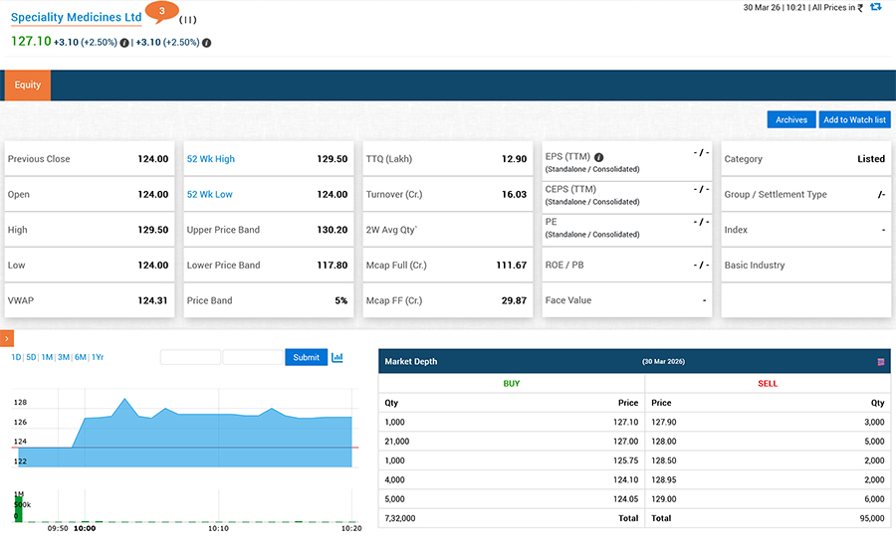Expand the orange side panel arrow
Viewport: 896px width, 546px height.
tap(6, 339)
